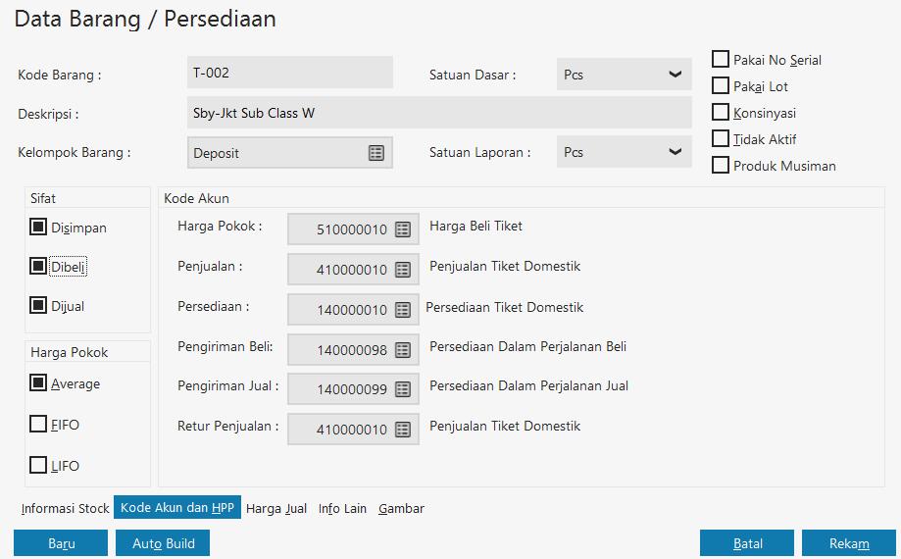Check the Tidak Aktif option
Image resolution: width=901 pixels, height=559 pixels.
click(722, 139)
